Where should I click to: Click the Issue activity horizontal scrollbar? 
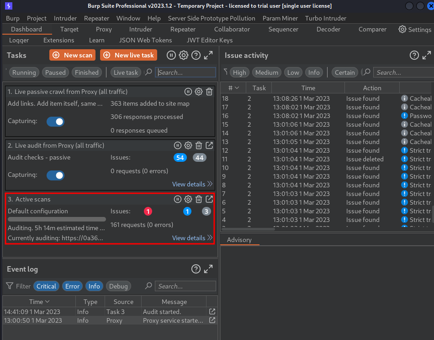point(248,229)
